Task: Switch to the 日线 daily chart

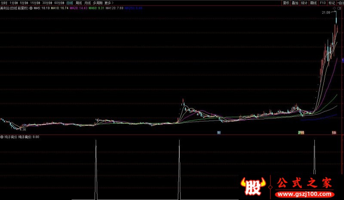Action: click(x=70, y=3)
